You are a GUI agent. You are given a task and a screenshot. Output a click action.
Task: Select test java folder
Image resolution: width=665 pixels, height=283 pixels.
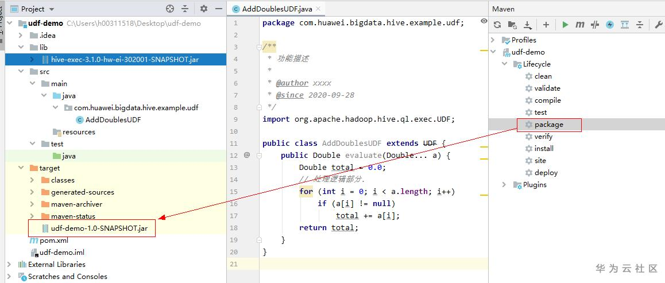point(64,156)
